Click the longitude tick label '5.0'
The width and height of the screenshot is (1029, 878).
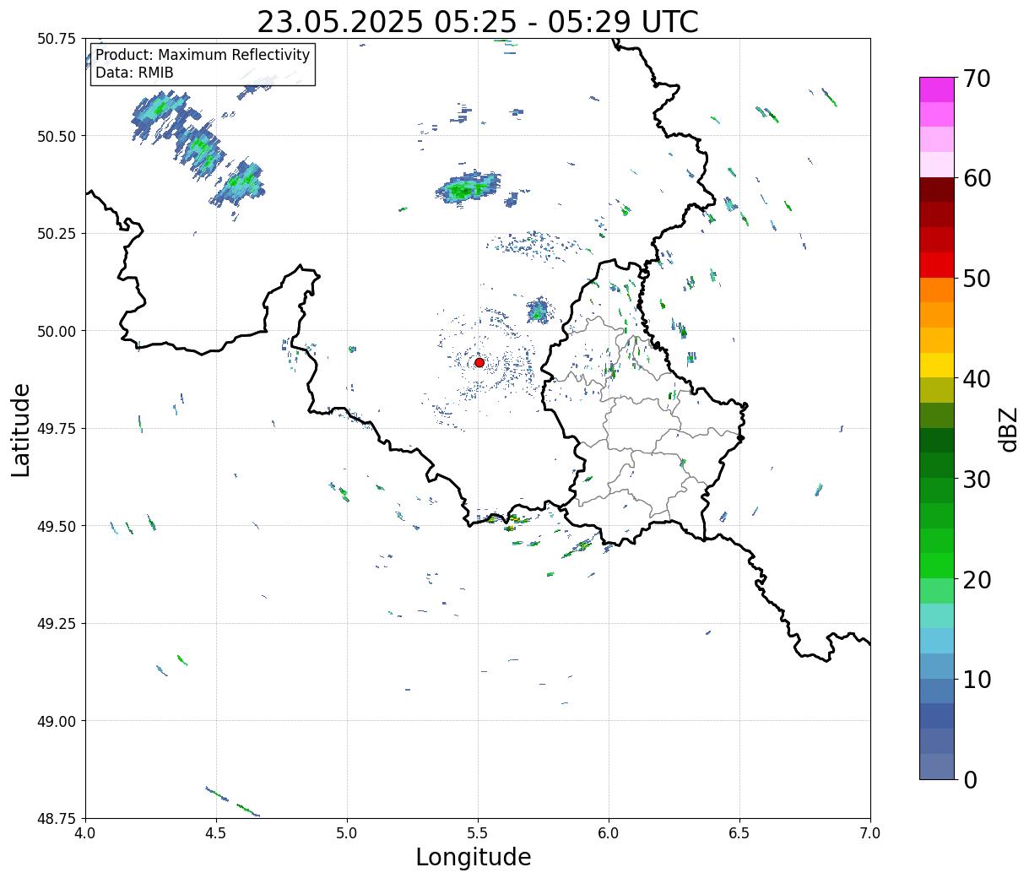[347, 833]
